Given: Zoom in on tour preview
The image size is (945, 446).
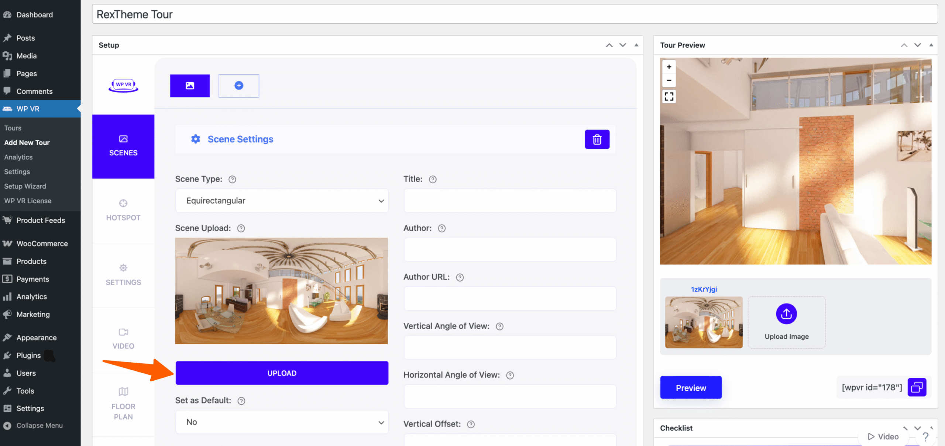Looking at the screenshot, I should pyautogui.click(x=669, y=67).
